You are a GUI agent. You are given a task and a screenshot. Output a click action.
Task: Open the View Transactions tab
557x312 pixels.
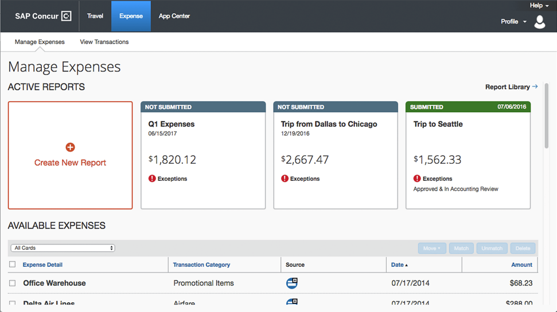104,42
